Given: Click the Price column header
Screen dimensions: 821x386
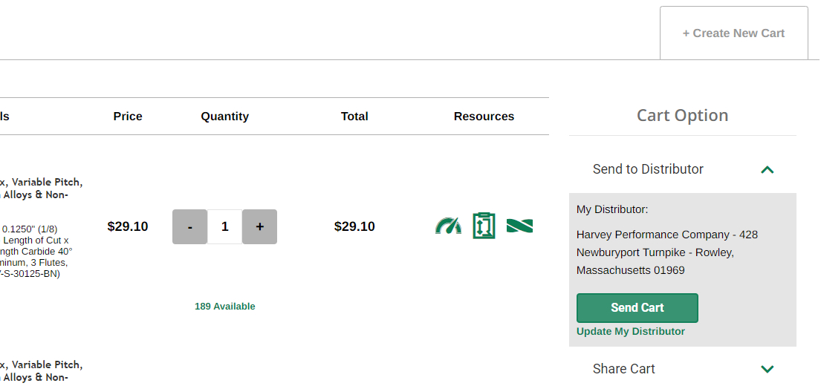Looking at the screenshot, I should tap(128, 117).
